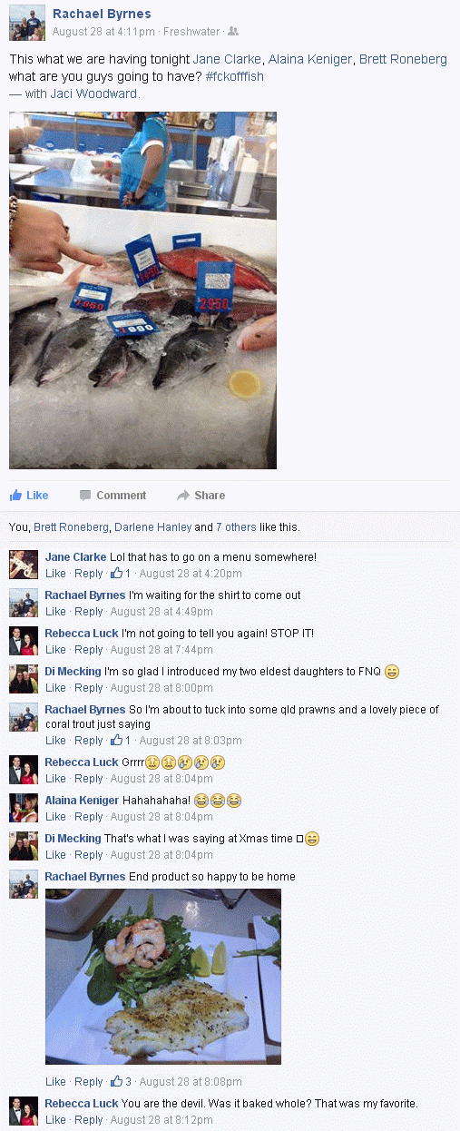Reply to Rebecca Luck's 'You are the devil' comment

point(89,1120)
